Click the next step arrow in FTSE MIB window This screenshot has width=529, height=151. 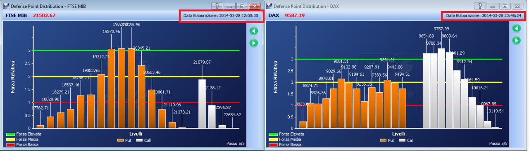[x=254, y=42]
